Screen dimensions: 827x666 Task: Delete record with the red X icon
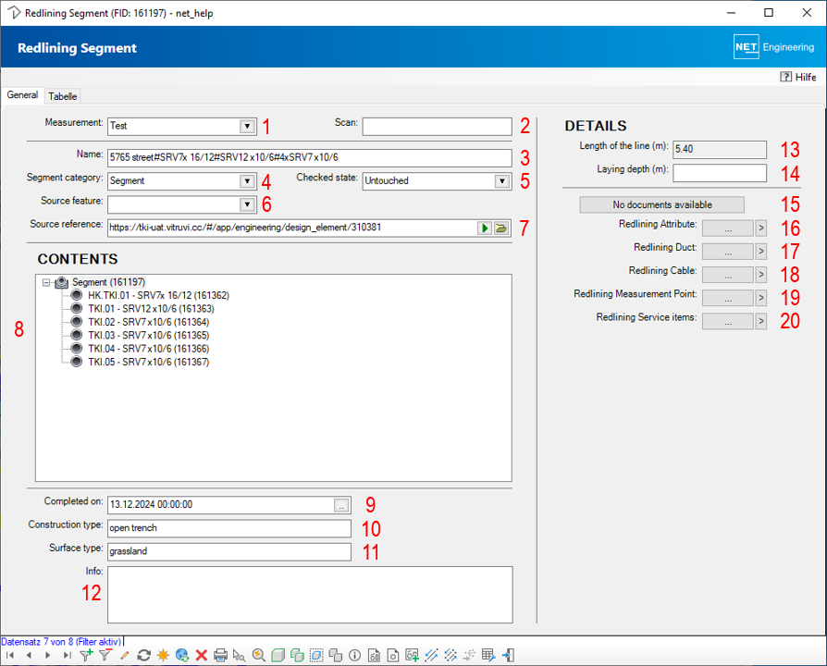tap(201, 656)
